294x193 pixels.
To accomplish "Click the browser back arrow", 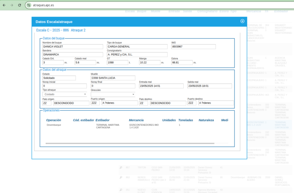I will pyautogui.click(x=4, y=5).
